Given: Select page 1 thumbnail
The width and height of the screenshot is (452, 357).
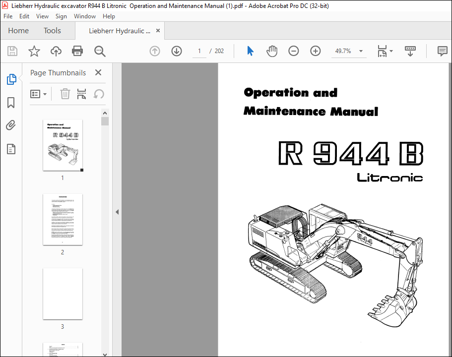Looking at the screenshot, I should [x=63, y=145].
